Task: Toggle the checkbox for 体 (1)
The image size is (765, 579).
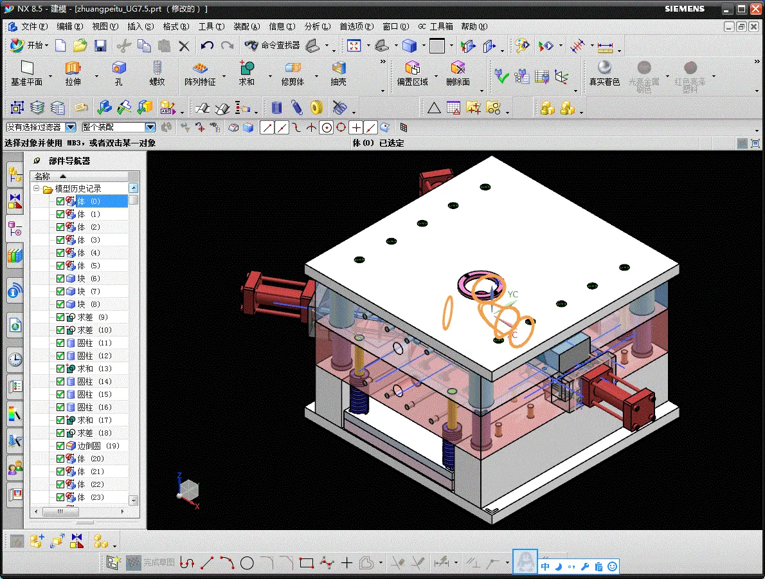Action: (60, 214)
